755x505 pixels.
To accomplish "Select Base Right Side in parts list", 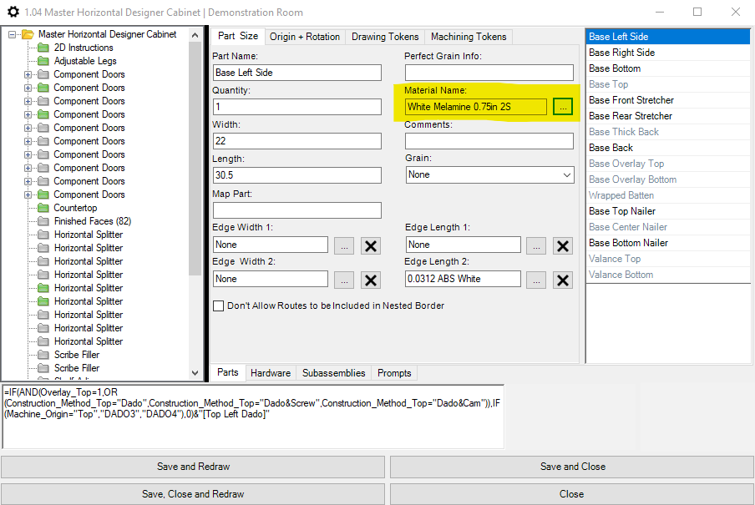I will [622, 53].
